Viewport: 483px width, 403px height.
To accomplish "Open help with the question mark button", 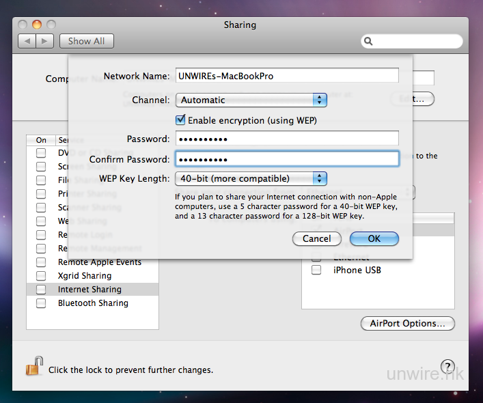I will [447, 367].
